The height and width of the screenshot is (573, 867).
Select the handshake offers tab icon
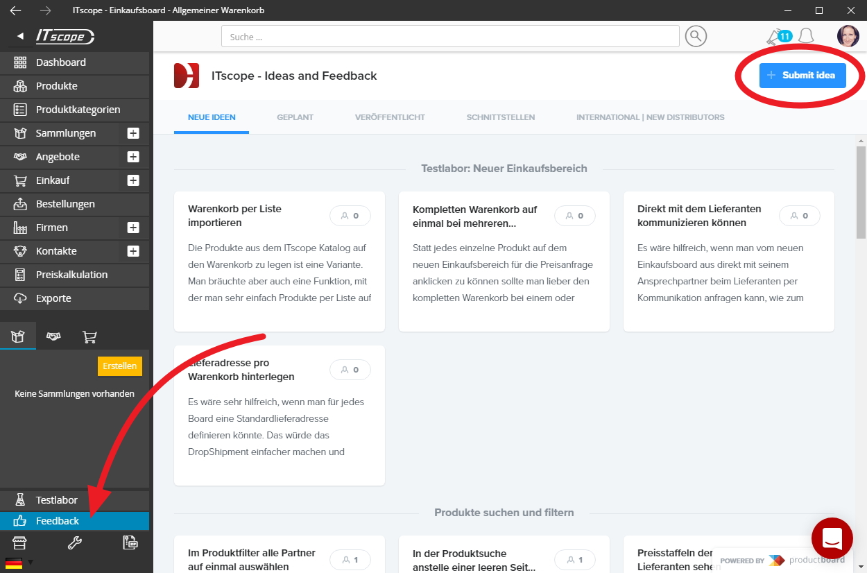pyautogui.click(x=53, y=336)
